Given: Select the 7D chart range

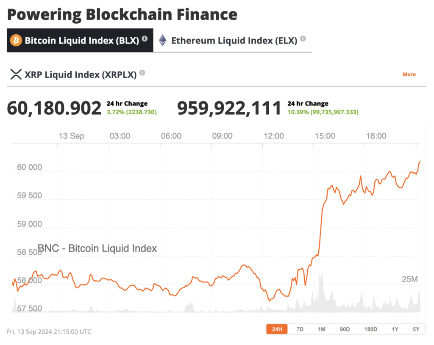Looking at the screenshot, I should point(300,329).
